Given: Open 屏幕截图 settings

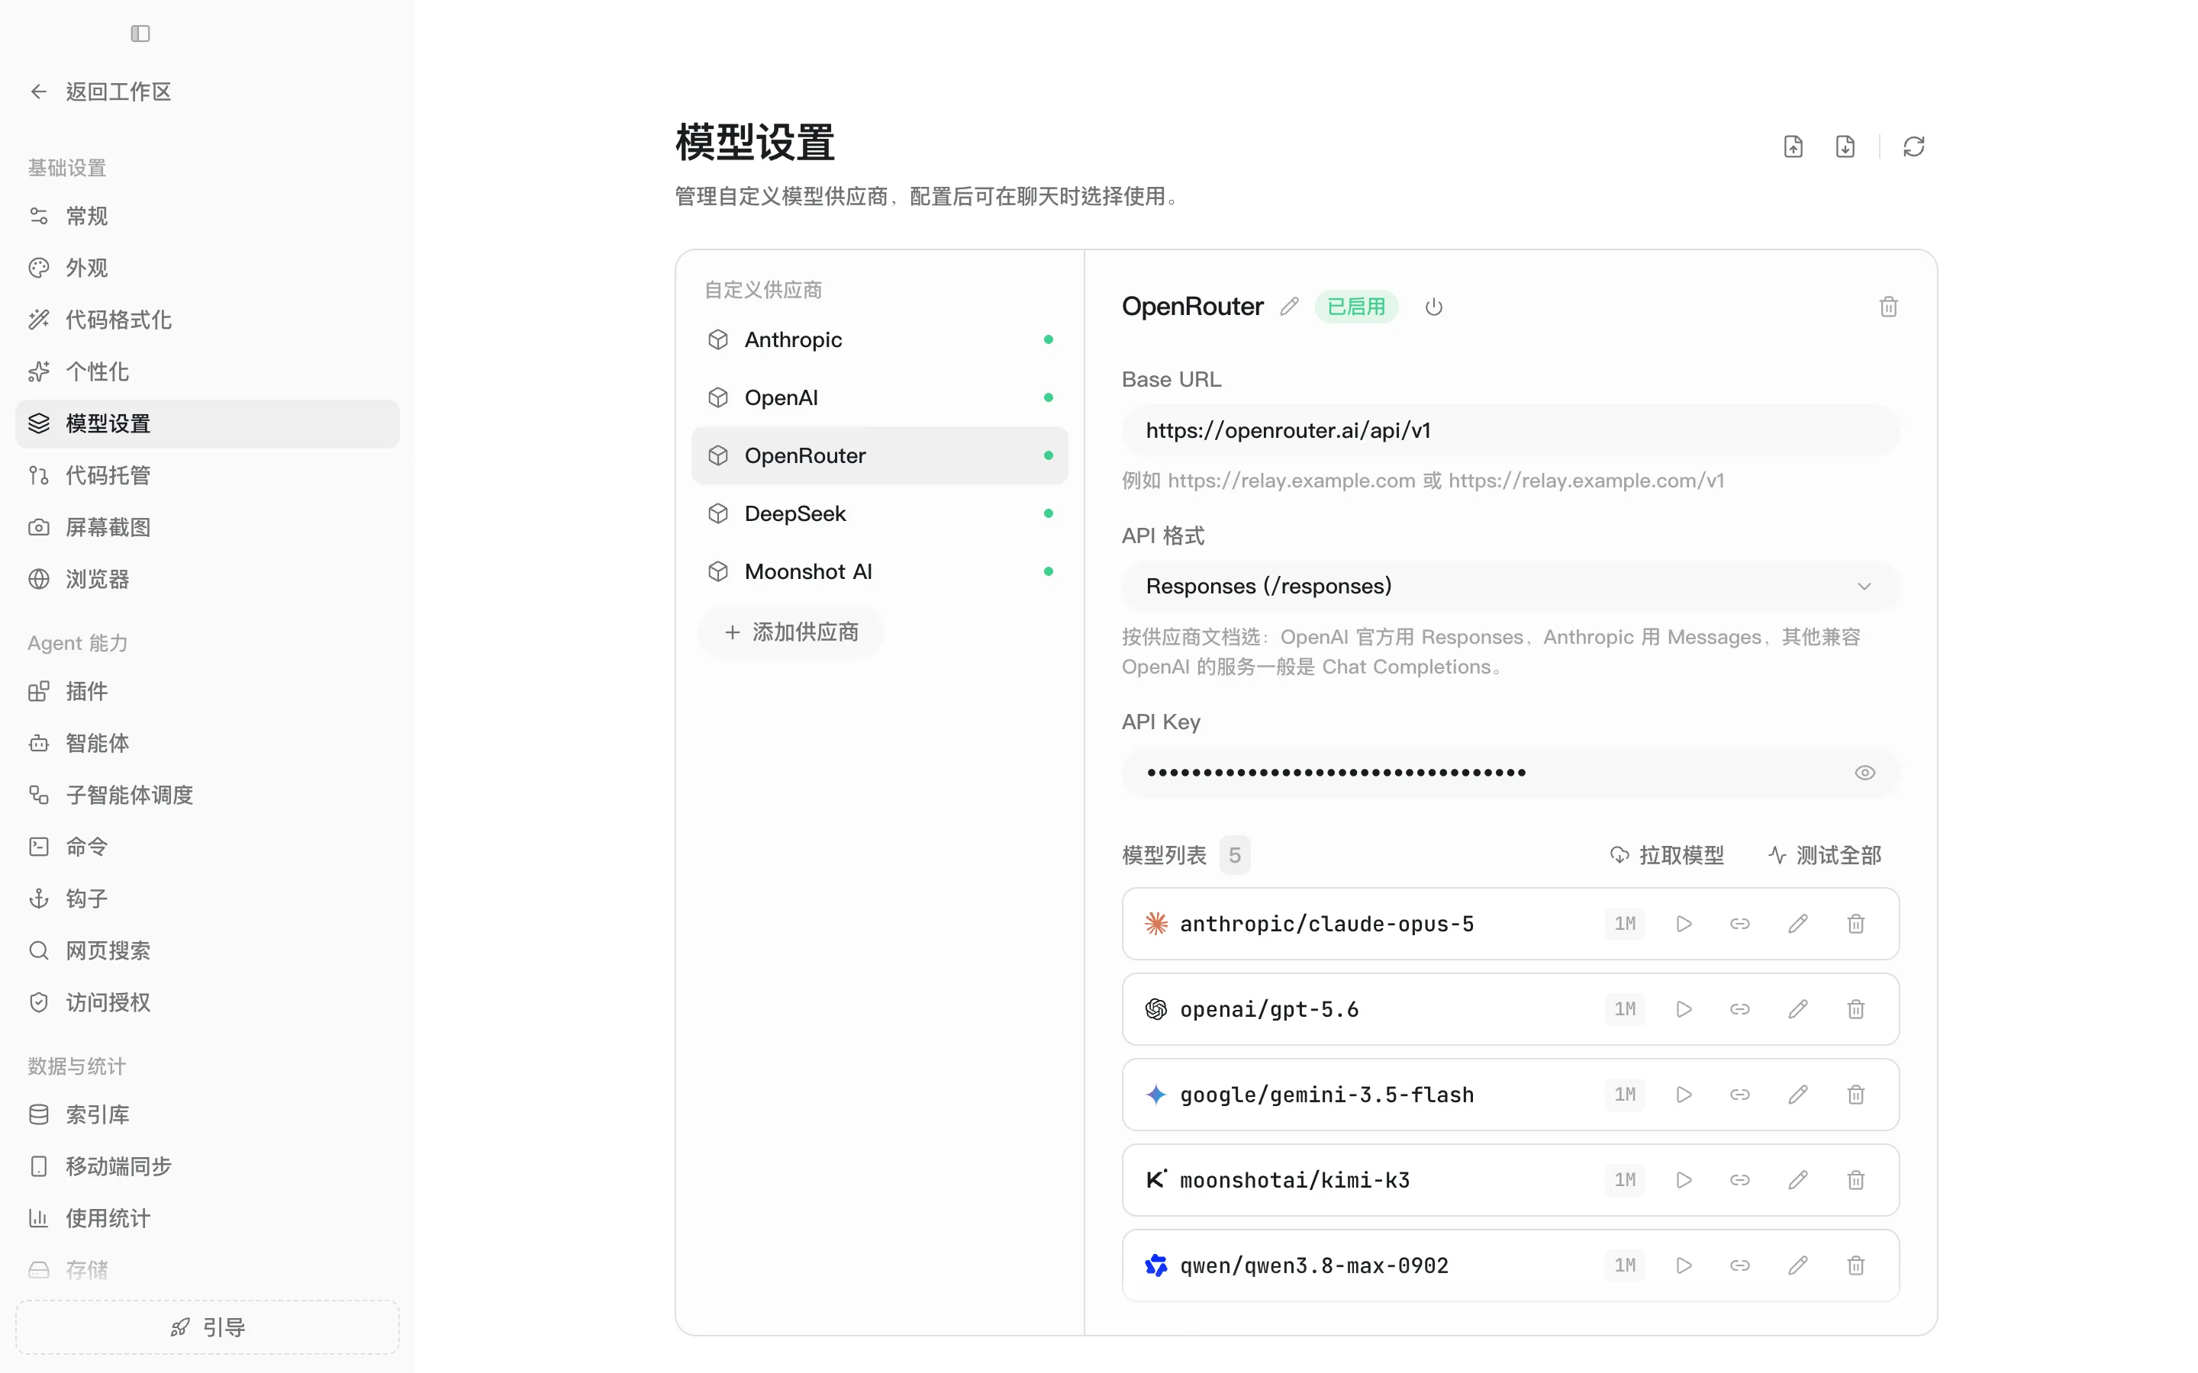Looking at the screenshot, I should click(207, 528).
